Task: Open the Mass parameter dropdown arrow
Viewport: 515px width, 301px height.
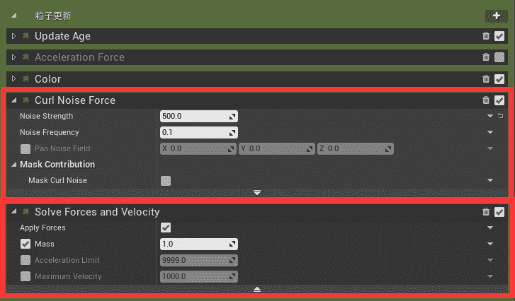Action: pos(489,244)
